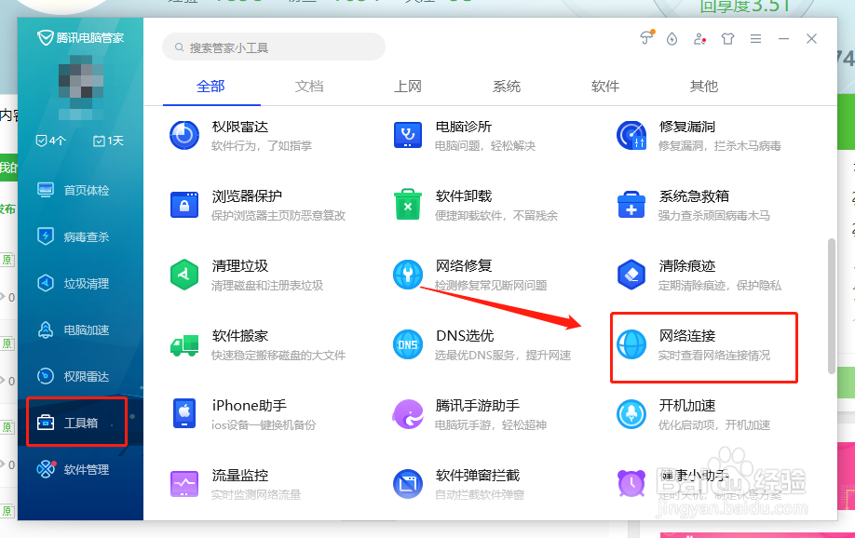Image resolution: width=855 pixels, height=538 pixels.
Task: Open the DNS选优 icon
Action: (x=408, y=344)
